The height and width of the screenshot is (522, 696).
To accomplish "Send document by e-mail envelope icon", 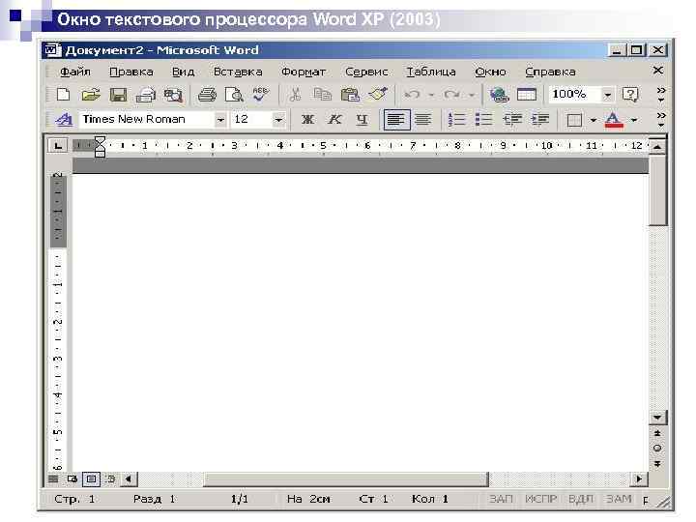I will pyautogui.click(x=146, y=95).
